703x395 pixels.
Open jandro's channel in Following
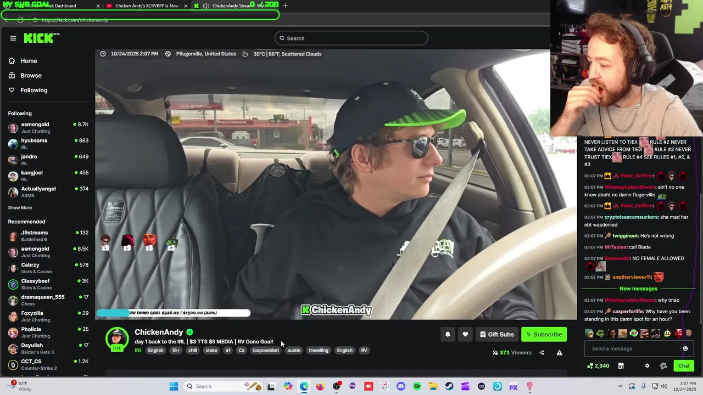click(x=48, y=160)
